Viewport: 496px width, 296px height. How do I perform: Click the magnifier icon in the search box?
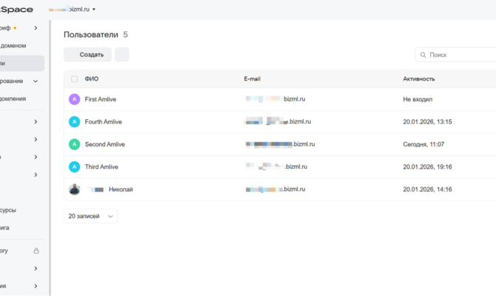[423, 55]
